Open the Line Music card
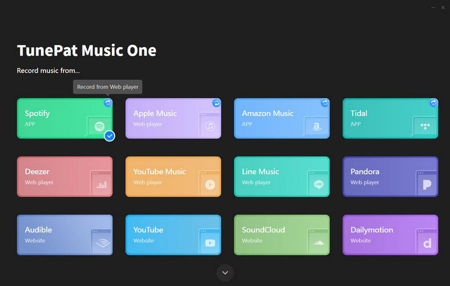 click(x=282, y=176)
